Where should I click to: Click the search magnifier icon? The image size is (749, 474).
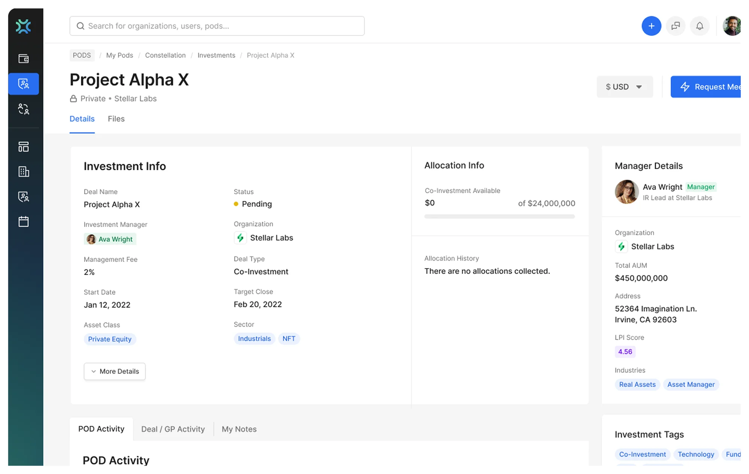coord(80,26)
